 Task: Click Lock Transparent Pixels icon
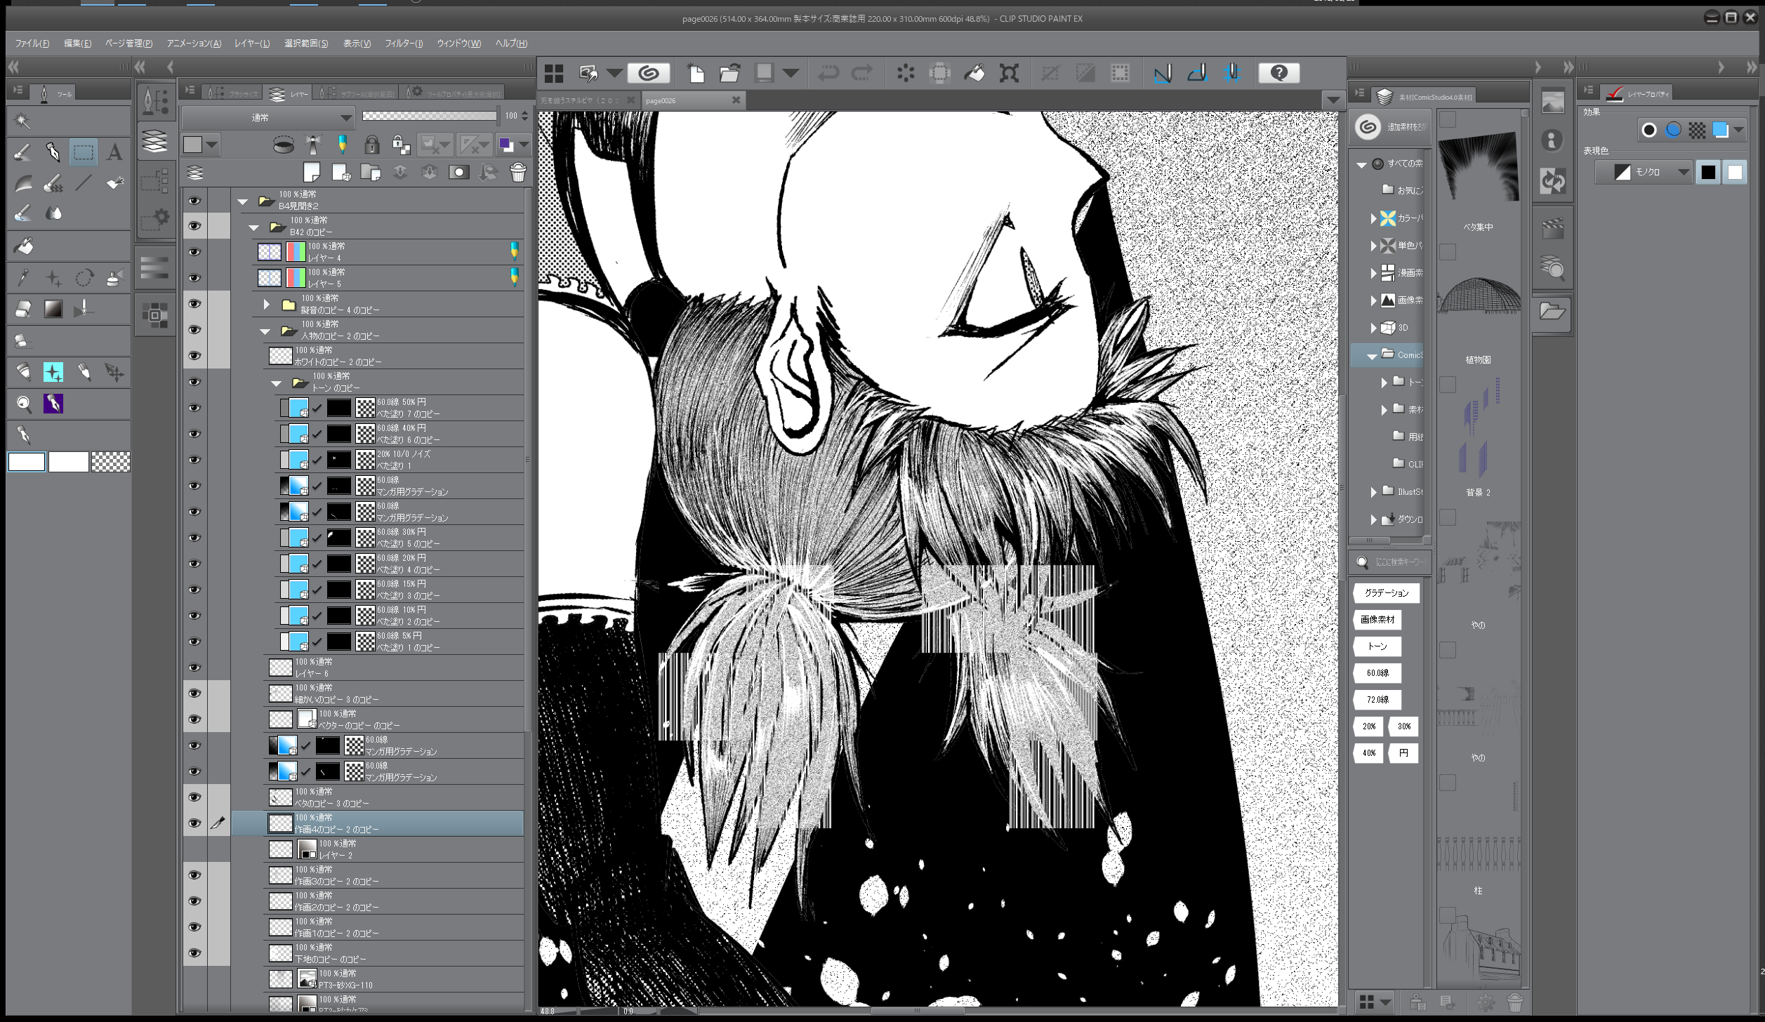[401, 145]
